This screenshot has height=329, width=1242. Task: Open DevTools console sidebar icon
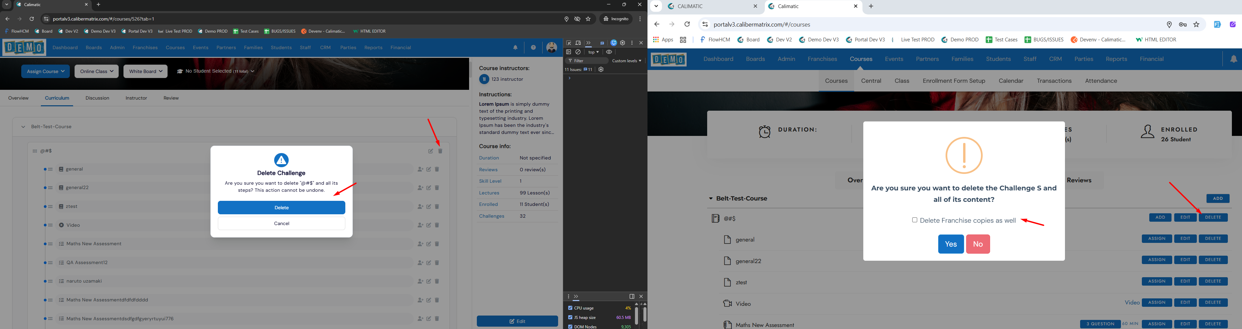pyautogui.click(x=569, y=52)
